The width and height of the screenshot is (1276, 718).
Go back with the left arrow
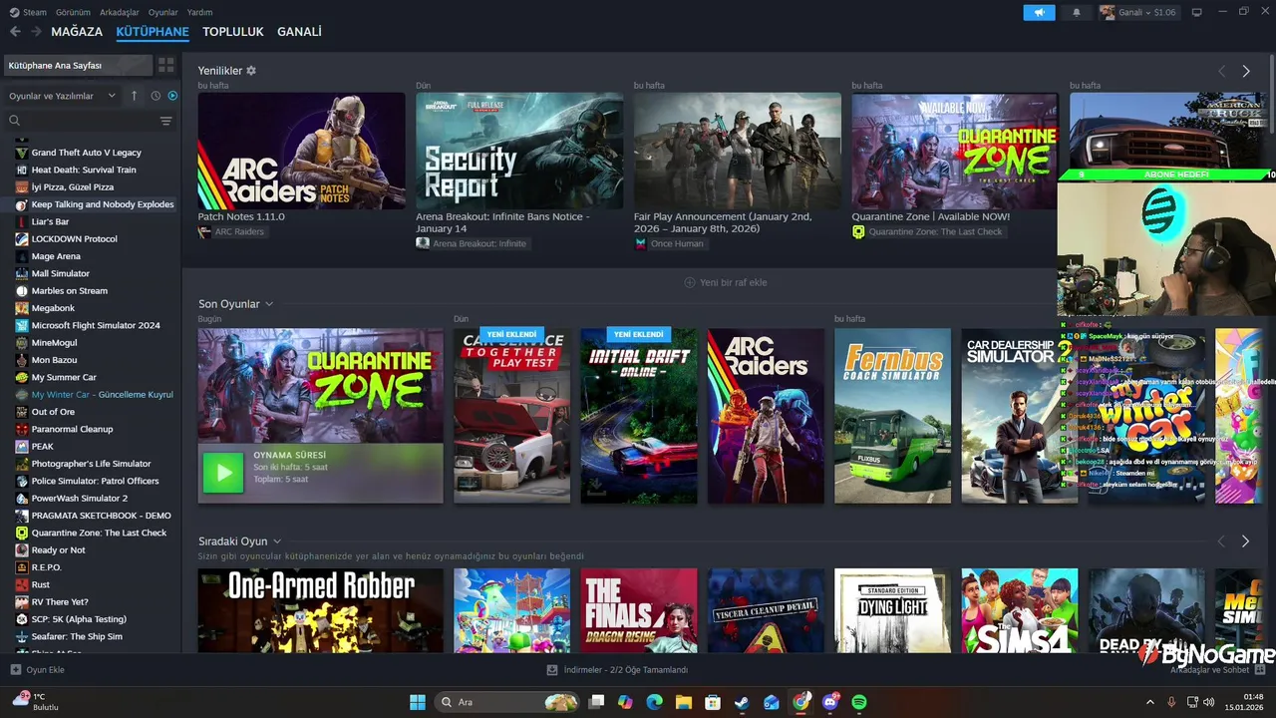(x=15, y=32)
